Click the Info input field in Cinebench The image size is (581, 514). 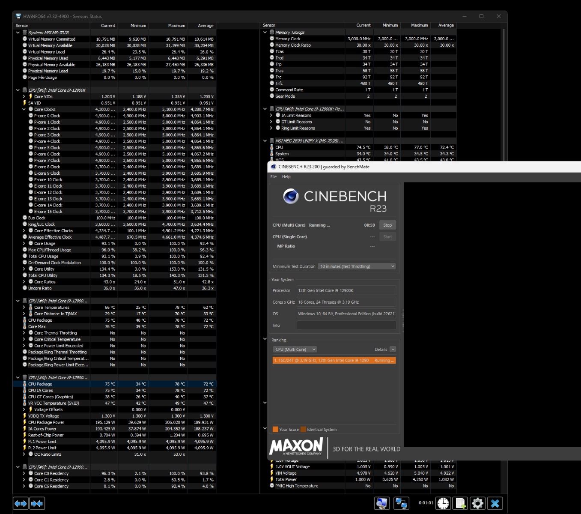click(346, 326)
